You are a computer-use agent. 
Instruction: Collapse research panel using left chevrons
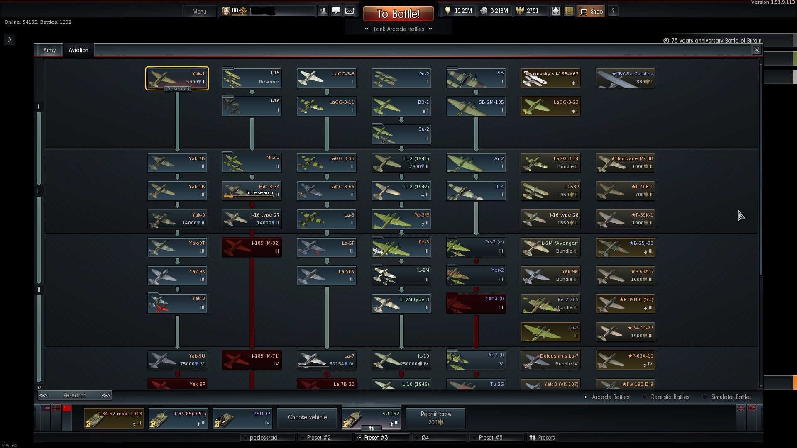43,395
